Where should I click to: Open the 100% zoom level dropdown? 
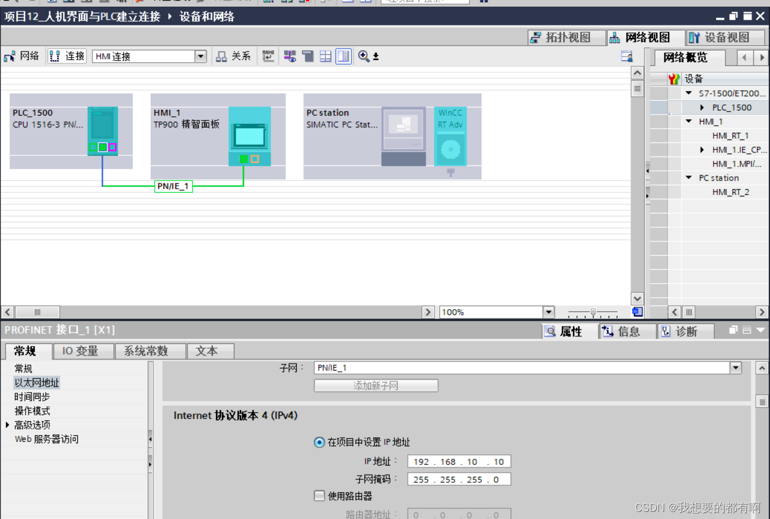(x=549, y=312)
